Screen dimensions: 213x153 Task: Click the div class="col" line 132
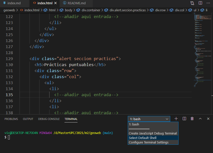[x=60, y=77]
